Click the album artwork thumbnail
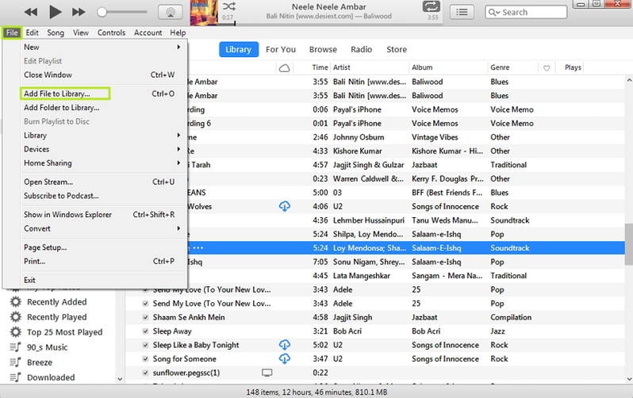 (205, 13)
